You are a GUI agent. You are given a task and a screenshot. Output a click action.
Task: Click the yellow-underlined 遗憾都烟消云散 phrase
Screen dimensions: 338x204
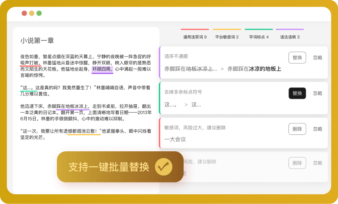pyautogui.click(x=84, y=131)
